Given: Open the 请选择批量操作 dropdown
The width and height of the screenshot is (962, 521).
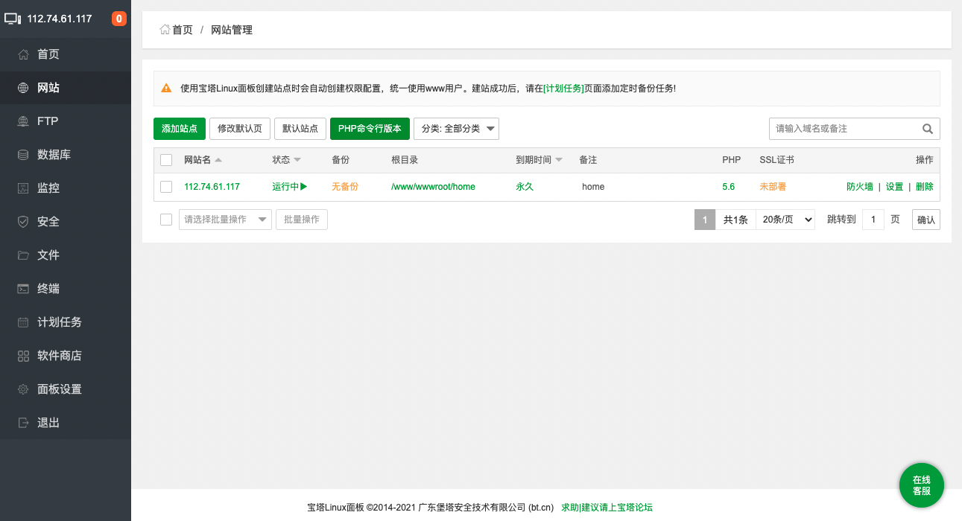Looking at the screenshot, I should point(225,220).
